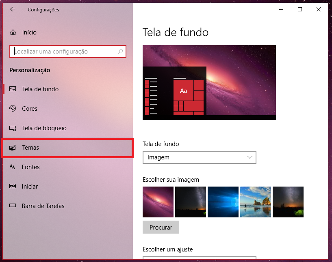The width and height of the screenshot is (332, 262).
Task: Click the Barra de Tarefas icon
Action: (13, 206)
